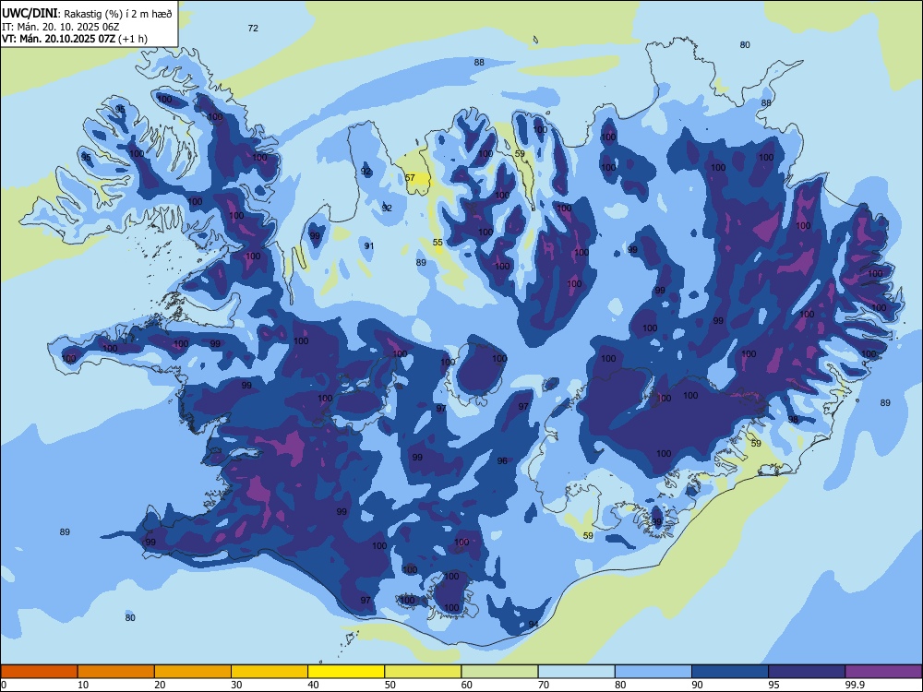Click the 99.9 tick label on the color scale
This screenshot has height=692, width=923.
pos(854,685)
